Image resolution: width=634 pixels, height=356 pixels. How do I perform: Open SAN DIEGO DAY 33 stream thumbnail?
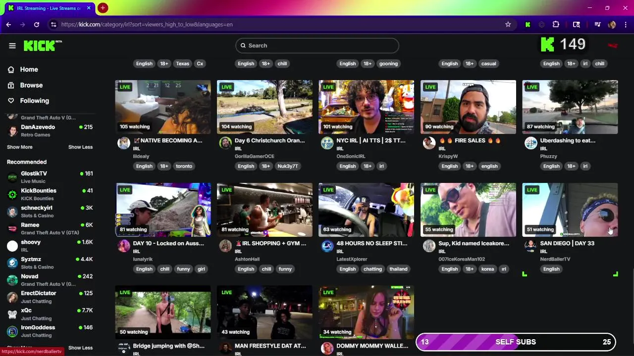tap(570, 210)
